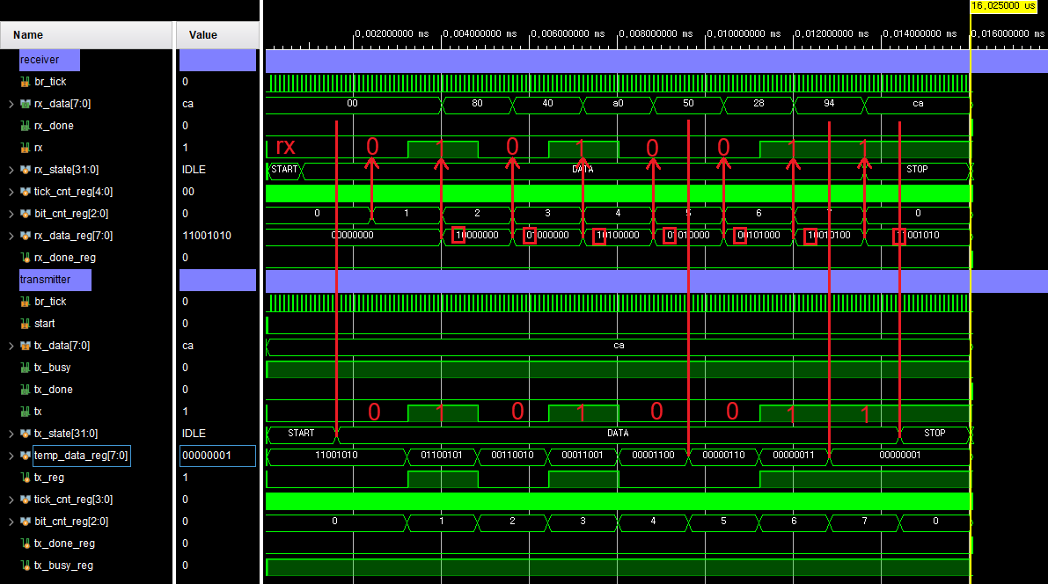This screenshot has width=1048, height=584.
Task: Click the 0,002000000 ms ruler label
Action: click(x=392, y=33)
